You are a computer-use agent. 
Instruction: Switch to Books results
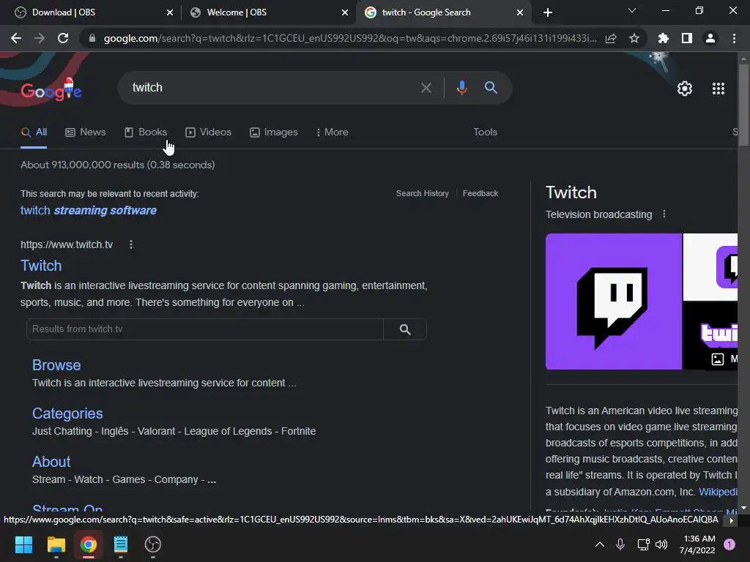pos(146,132)
